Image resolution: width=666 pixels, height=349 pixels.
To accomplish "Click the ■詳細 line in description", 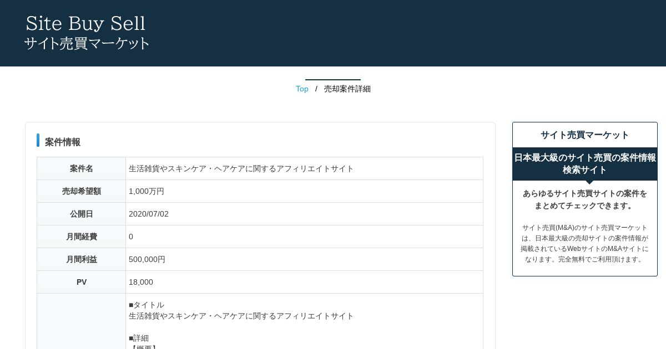I will click(139, 338).
